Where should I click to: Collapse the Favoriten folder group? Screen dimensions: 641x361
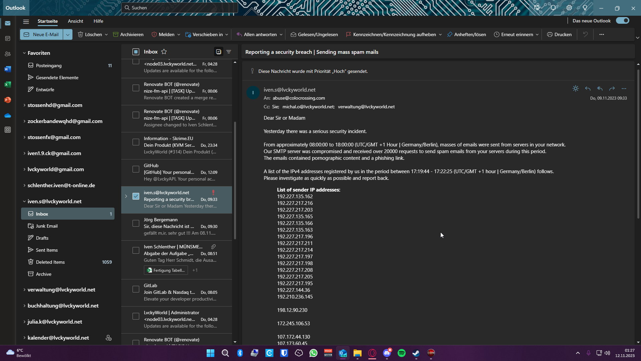[24, 53]
